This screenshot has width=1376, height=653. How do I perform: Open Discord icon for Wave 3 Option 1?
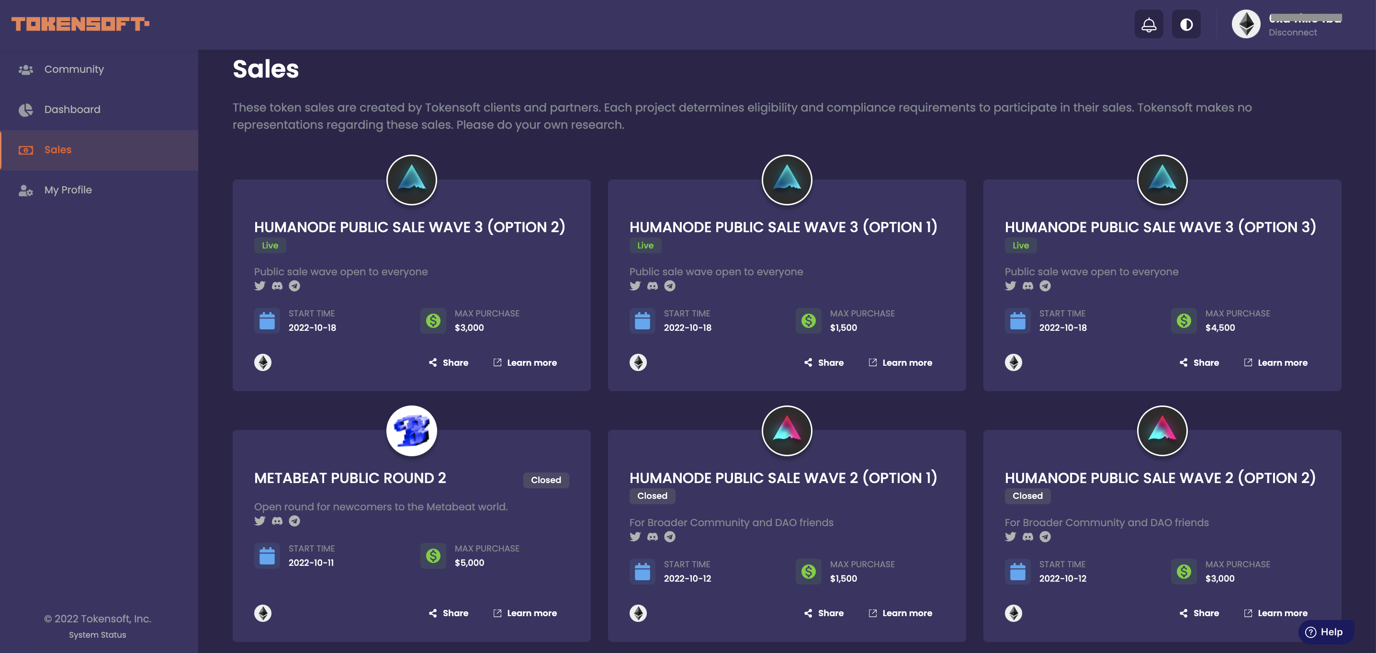point(653,286)
